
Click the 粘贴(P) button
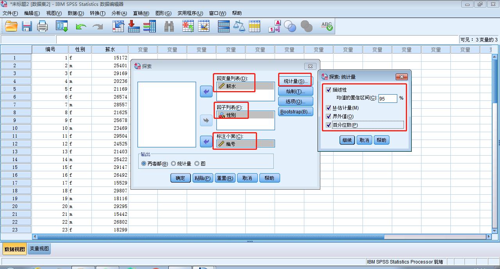pyautogui.click(x=203, y=178)
